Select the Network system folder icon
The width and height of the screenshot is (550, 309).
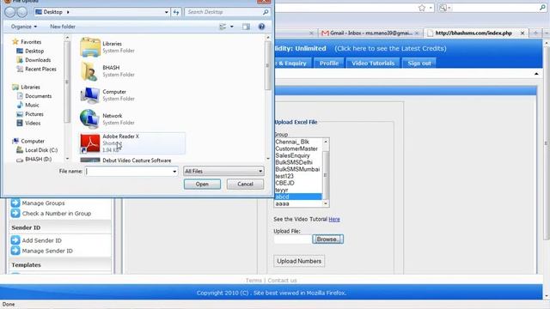89,119
